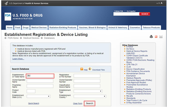
Task: Click Medical Devices breadcrumb
Action: tap(31, 38)
